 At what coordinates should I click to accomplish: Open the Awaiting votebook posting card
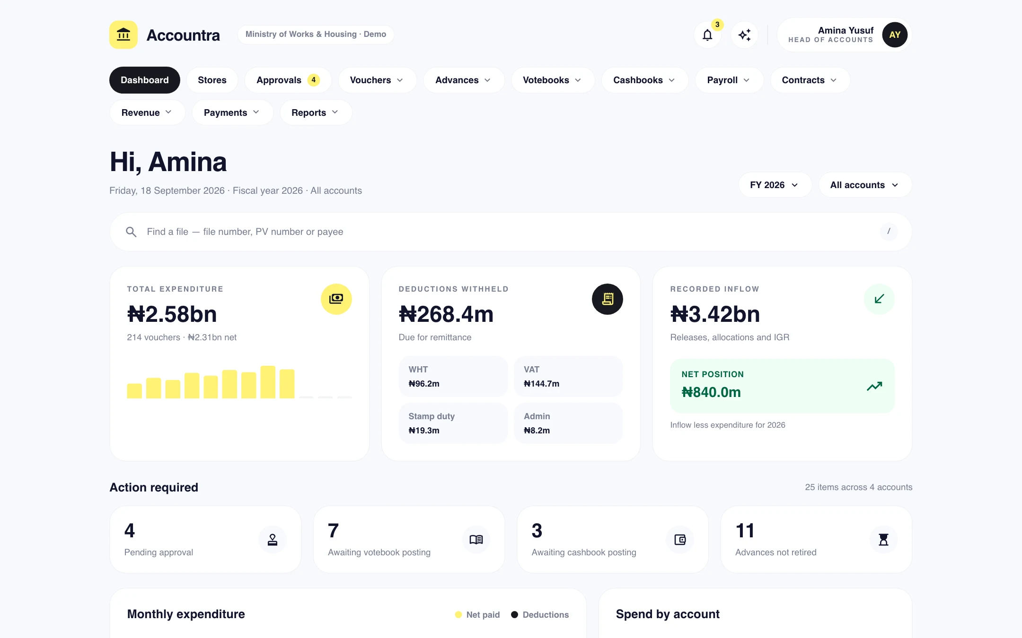409,540
